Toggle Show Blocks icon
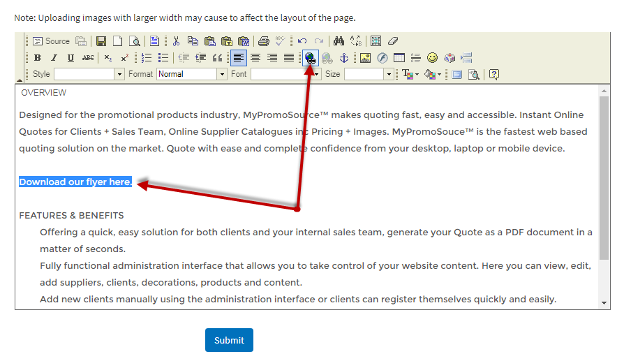Screen dimensions: 624x361 click(474, 74)
